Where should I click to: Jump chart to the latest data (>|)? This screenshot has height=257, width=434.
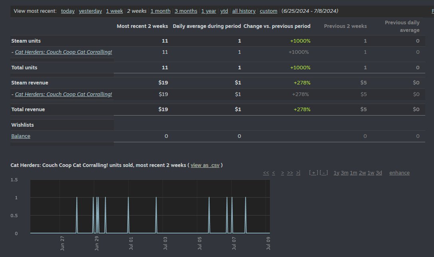(298, 173)
